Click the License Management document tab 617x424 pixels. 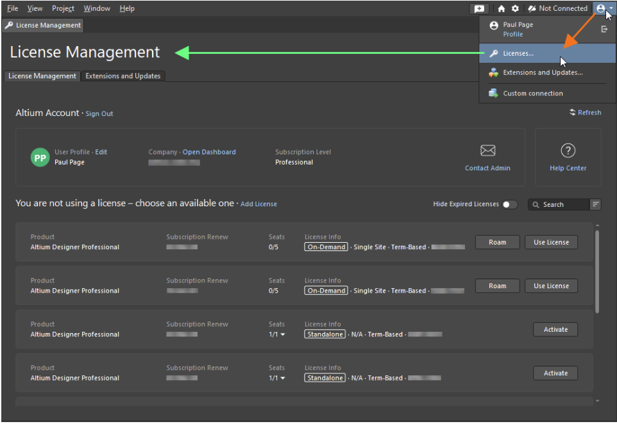point(43,25)
